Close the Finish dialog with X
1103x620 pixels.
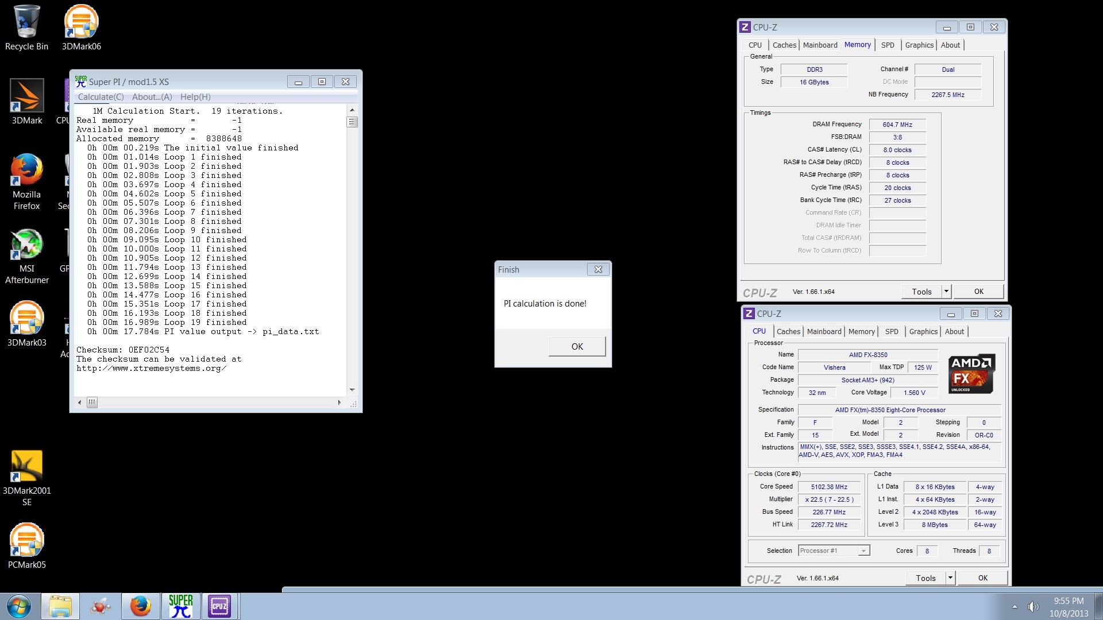pos(598,269)
